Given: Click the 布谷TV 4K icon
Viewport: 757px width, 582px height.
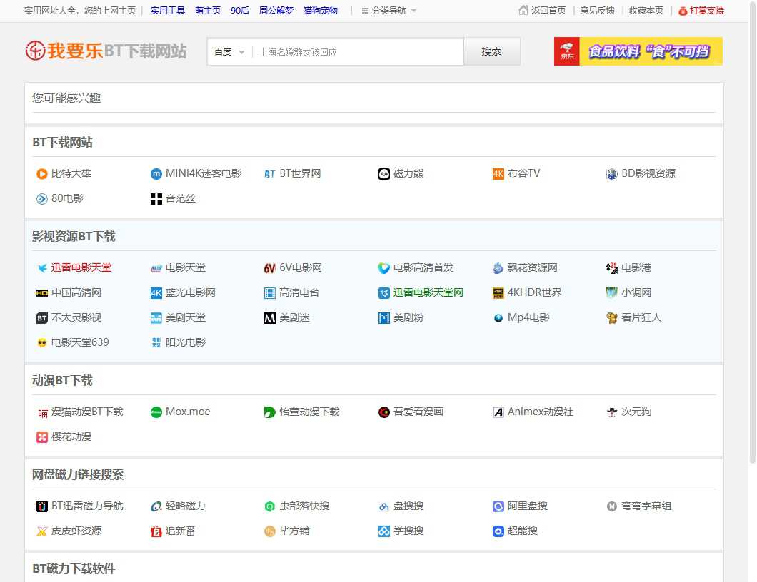Looking at the screenshot, I should [x=498, y=173].
